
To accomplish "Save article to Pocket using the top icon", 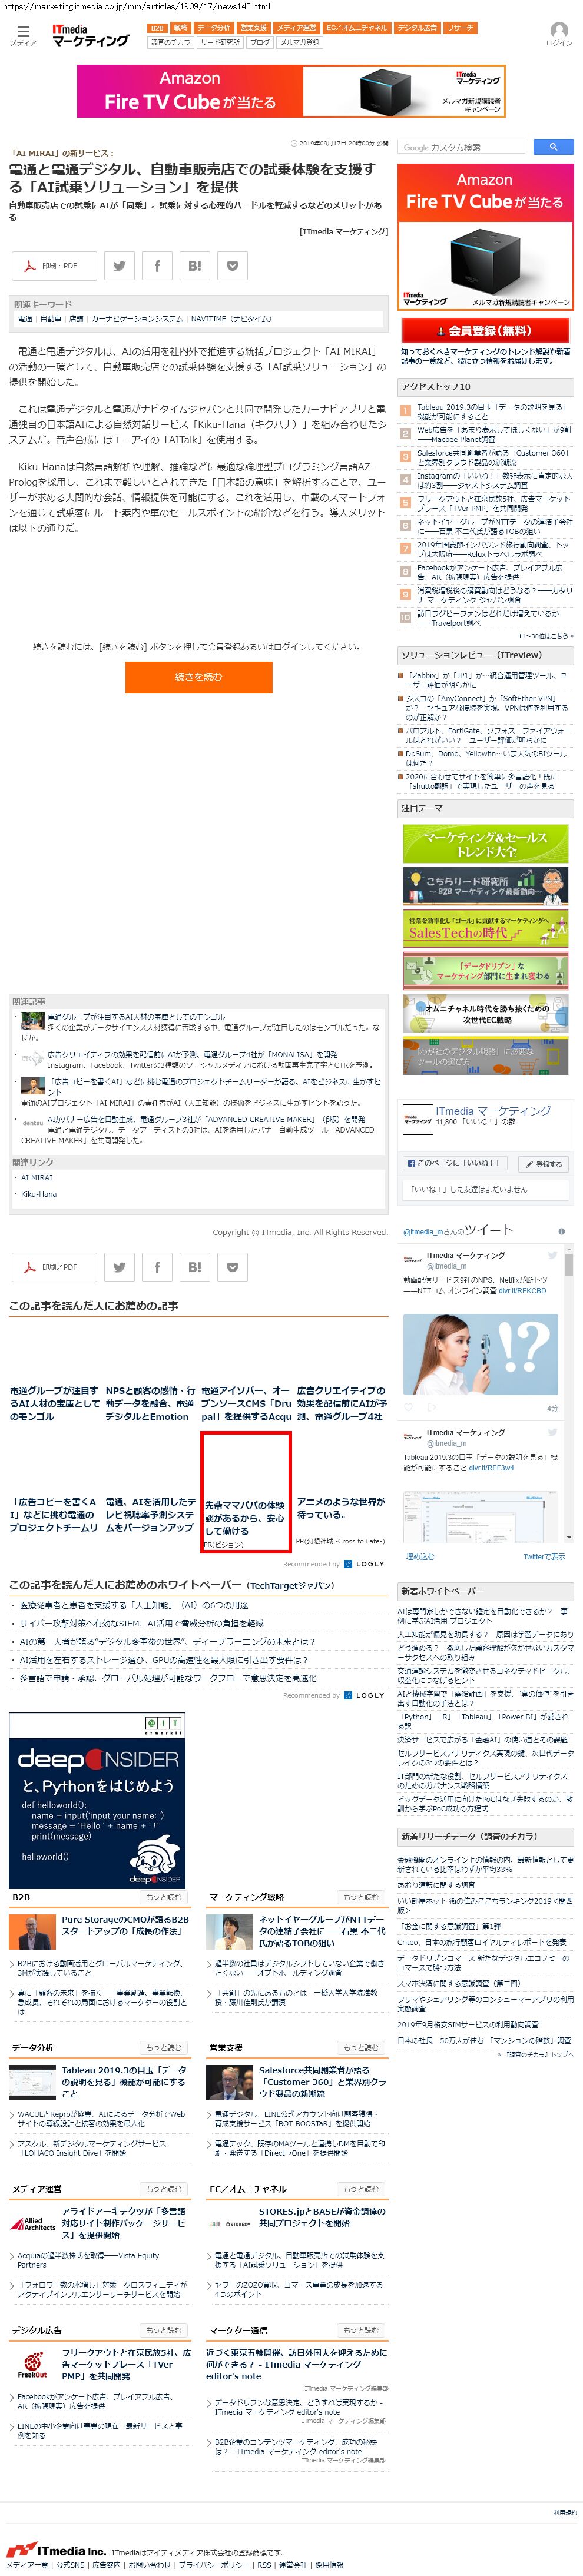I will [x=232, y=266].
